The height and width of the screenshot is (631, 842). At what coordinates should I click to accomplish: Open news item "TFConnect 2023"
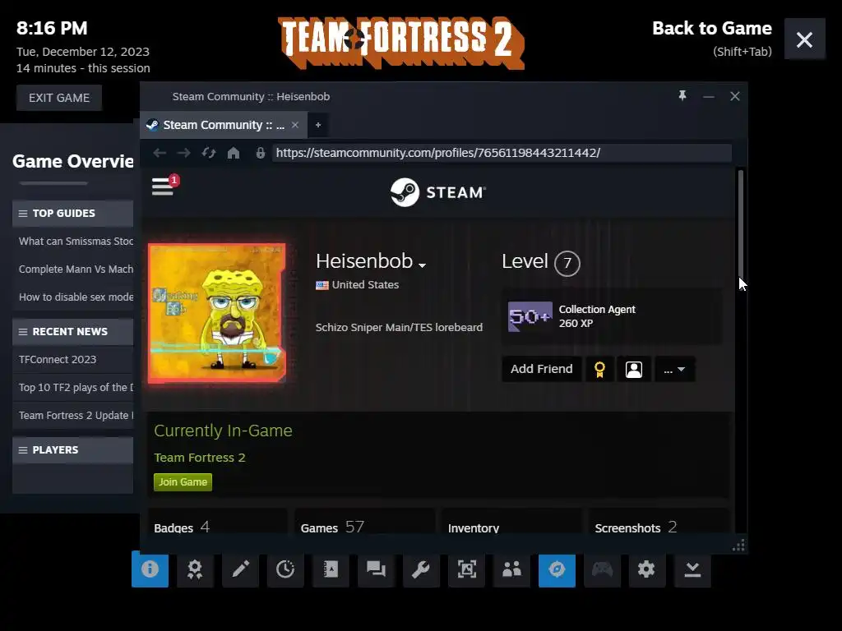58,360
